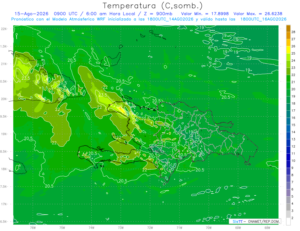The width and height of the screenshot is (300, 231).
Task: Click the 22N latitude axis label
Action: 4,29
